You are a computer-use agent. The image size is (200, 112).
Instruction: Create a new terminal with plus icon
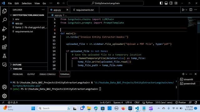[x=183, y=74]
